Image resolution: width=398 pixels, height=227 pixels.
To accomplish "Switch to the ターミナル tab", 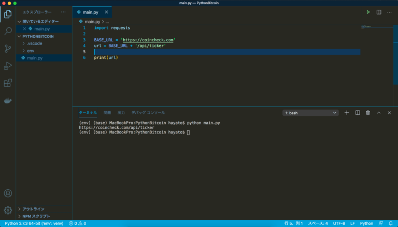I will click(x=88, y=113).
